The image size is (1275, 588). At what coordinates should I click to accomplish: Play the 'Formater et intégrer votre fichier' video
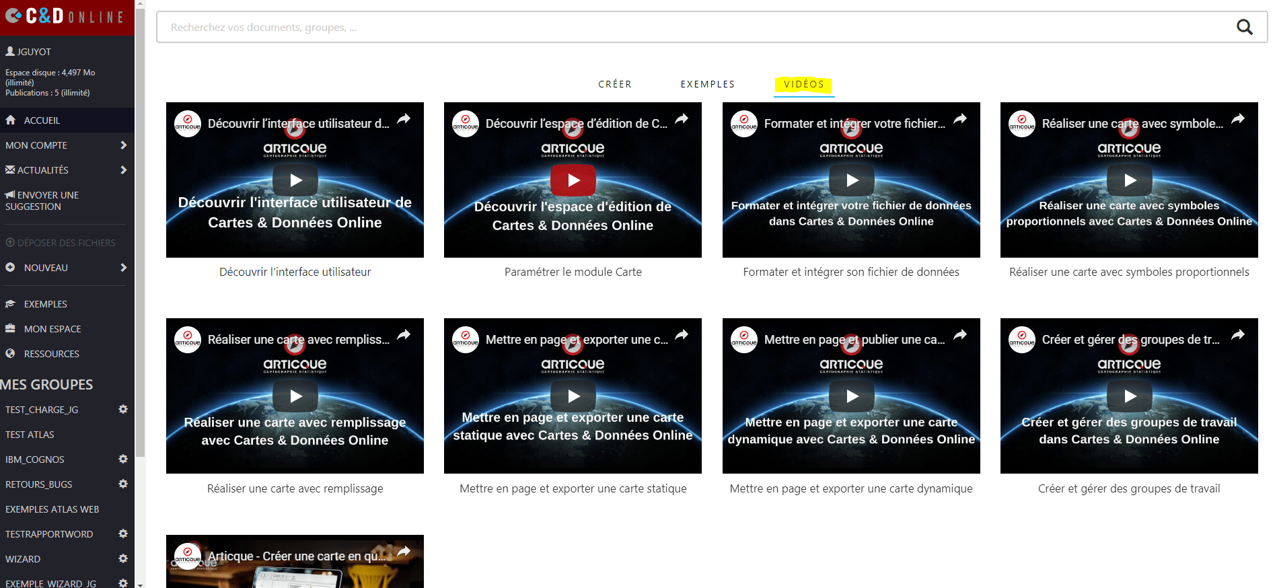click(852, 180)
